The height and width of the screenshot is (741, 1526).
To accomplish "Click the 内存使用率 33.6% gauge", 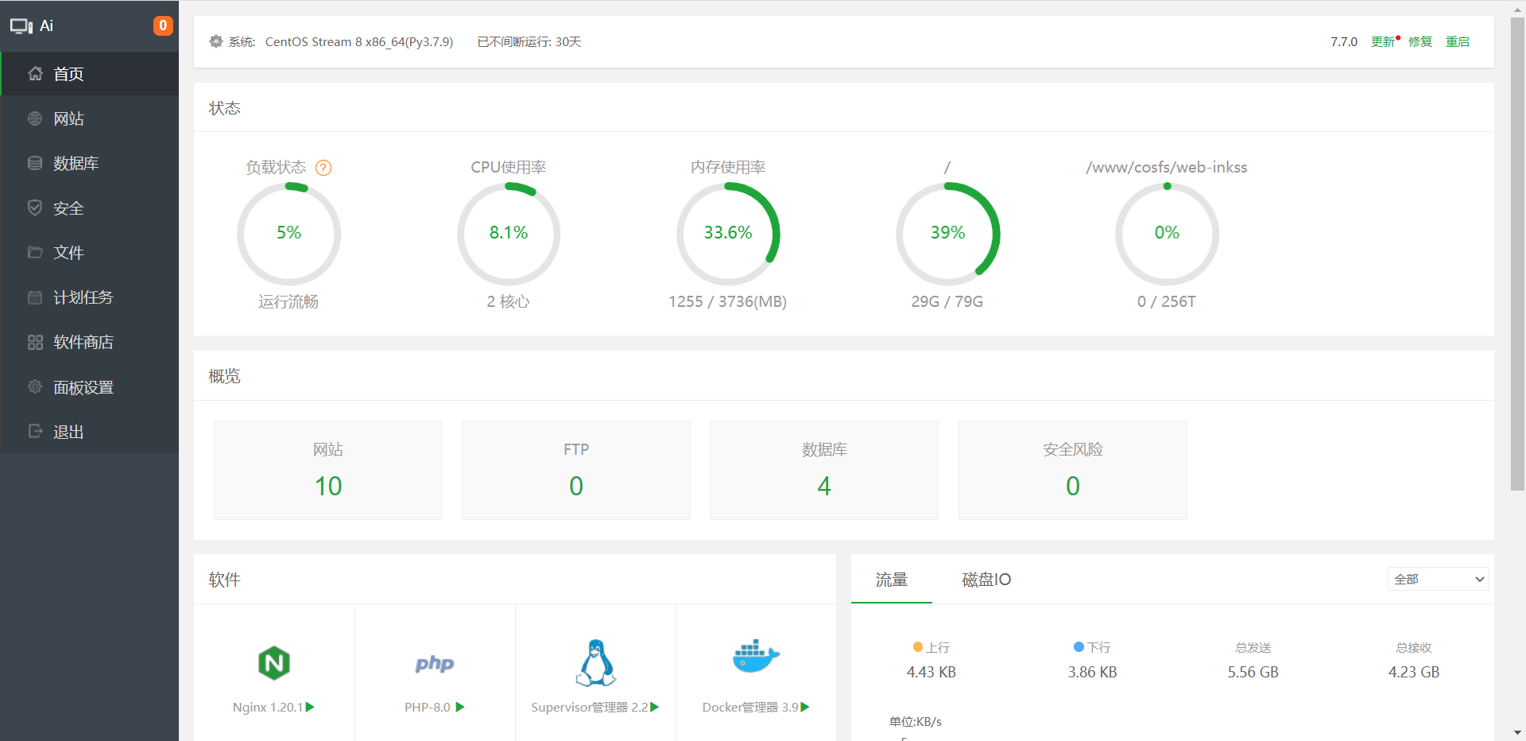I will coord(728,234).
